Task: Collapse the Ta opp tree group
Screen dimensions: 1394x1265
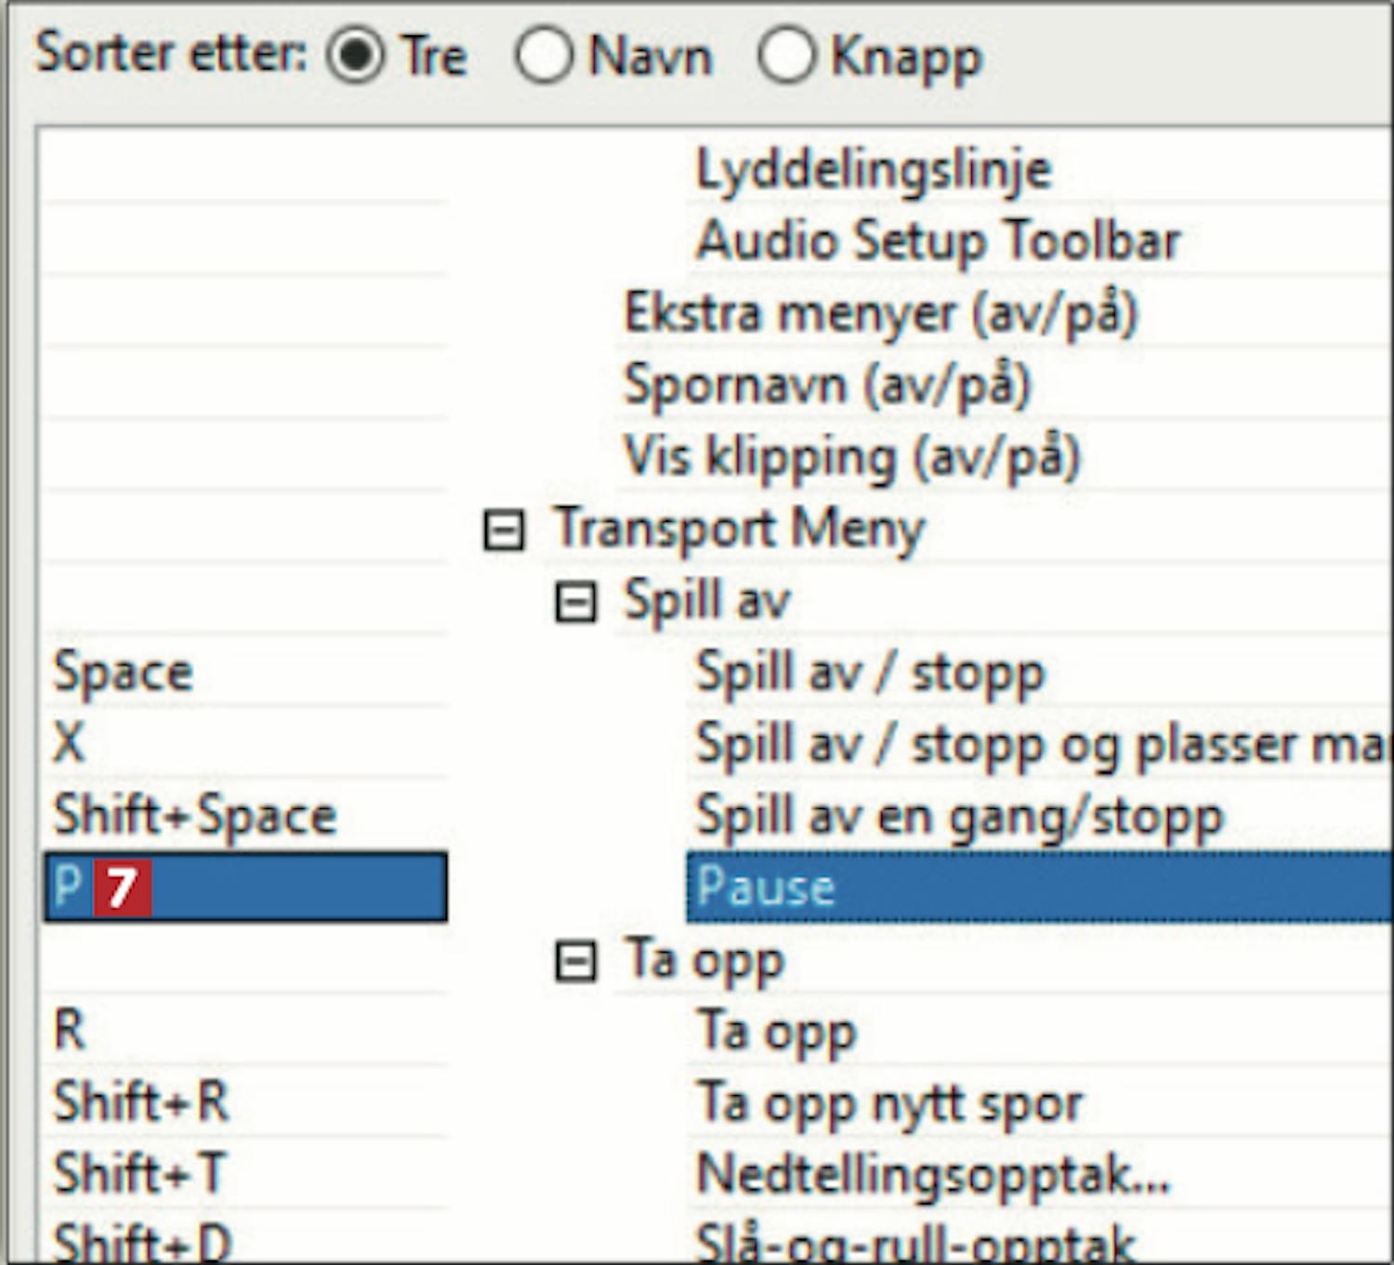Action: coord(575,961)
